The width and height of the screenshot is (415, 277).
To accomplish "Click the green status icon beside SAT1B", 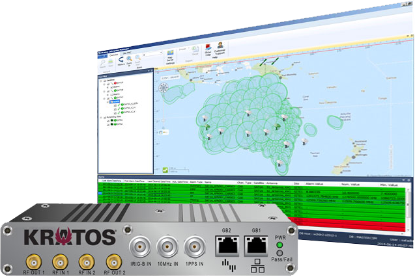I will tap(115, 90).
